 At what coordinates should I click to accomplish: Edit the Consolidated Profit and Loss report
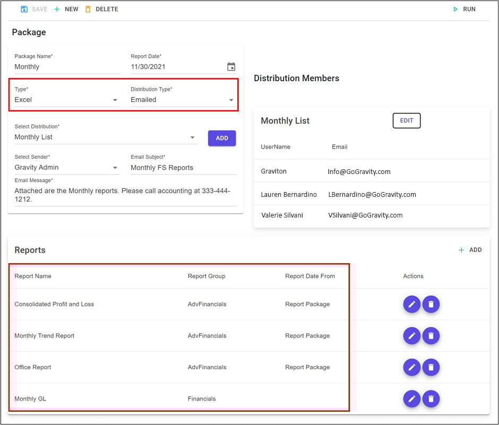coord(411,305)
